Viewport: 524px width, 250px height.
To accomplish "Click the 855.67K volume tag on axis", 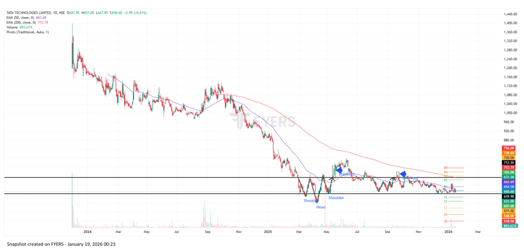I will [x=509, y=225].
